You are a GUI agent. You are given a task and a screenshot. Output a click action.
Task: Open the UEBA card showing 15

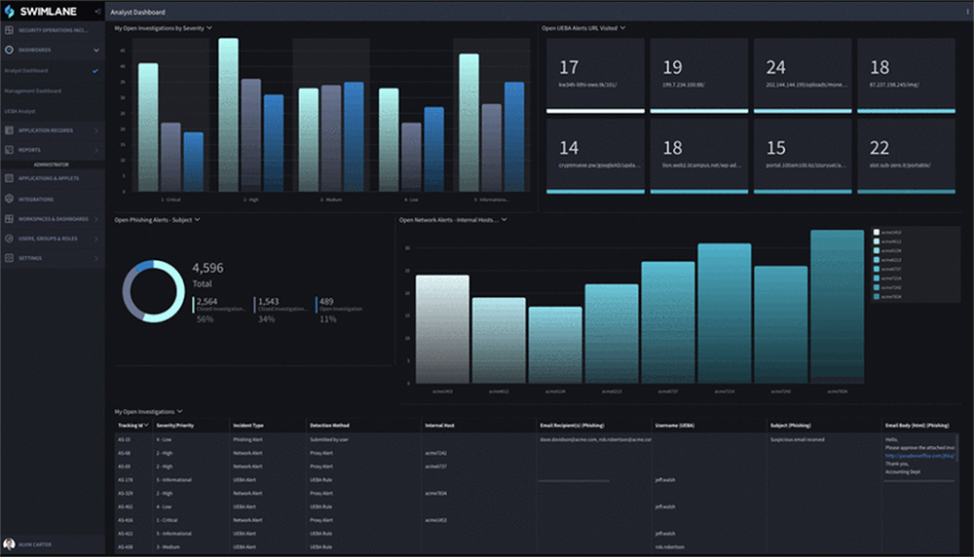tap(803, 157)
